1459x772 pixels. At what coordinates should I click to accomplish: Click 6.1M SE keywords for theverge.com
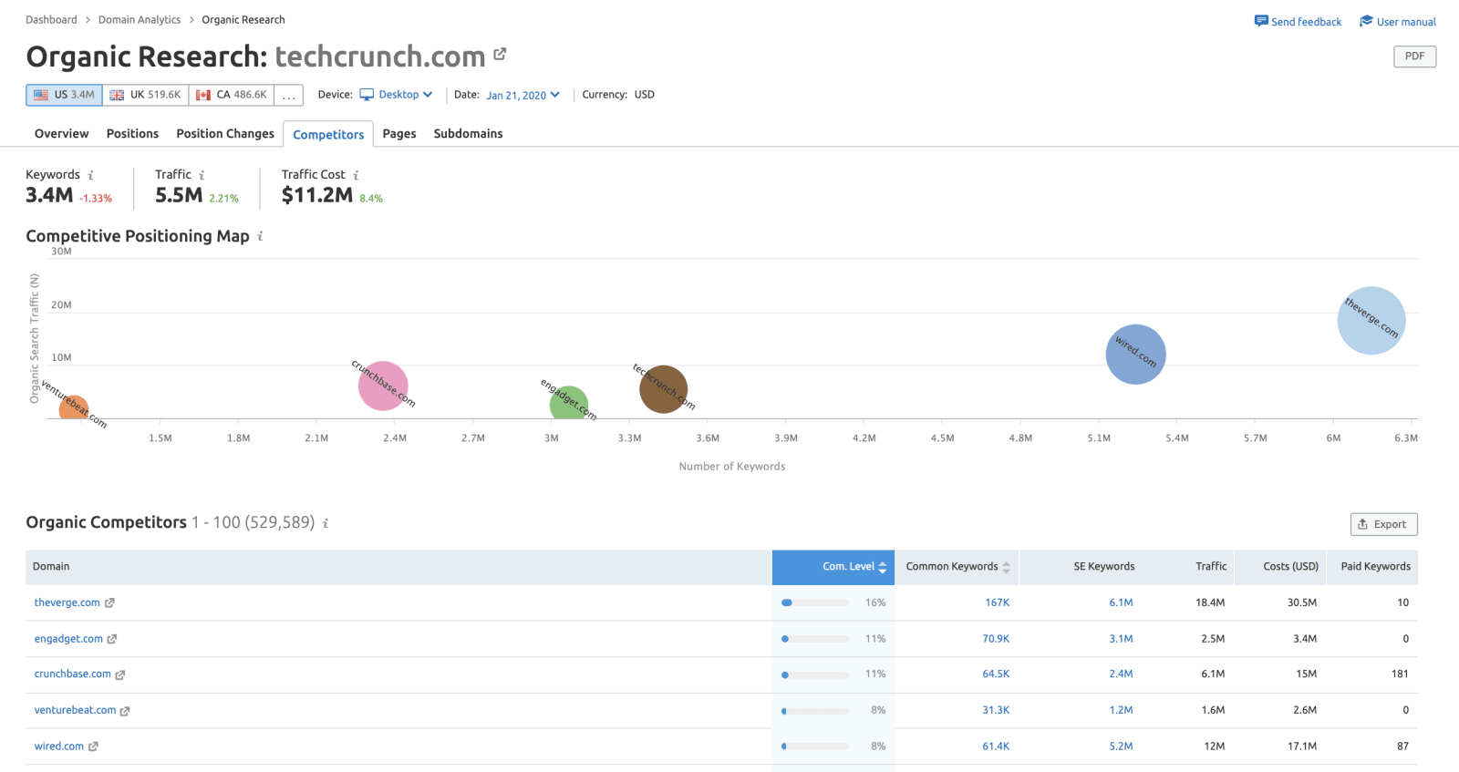(x=1121, y=603)
